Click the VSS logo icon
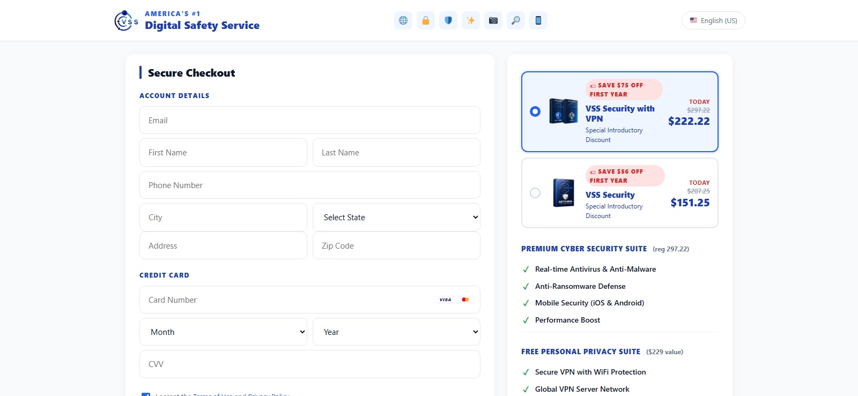858x396 pixels. point(126,21)
